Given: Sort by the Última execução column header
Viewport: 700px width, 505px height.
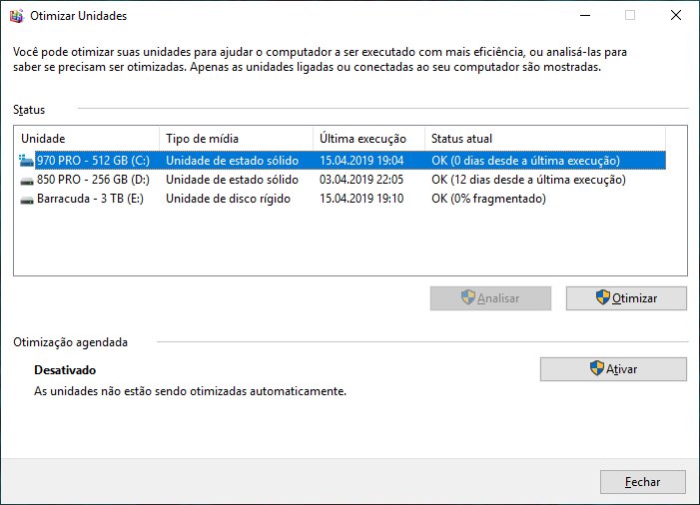Looking at the screenshot, I should point(368,139).
